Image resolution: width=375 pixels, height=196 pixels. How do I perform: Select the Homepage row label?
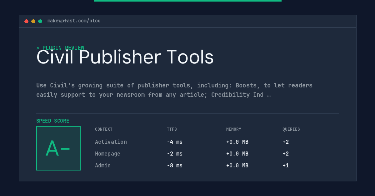pos(107,154)
